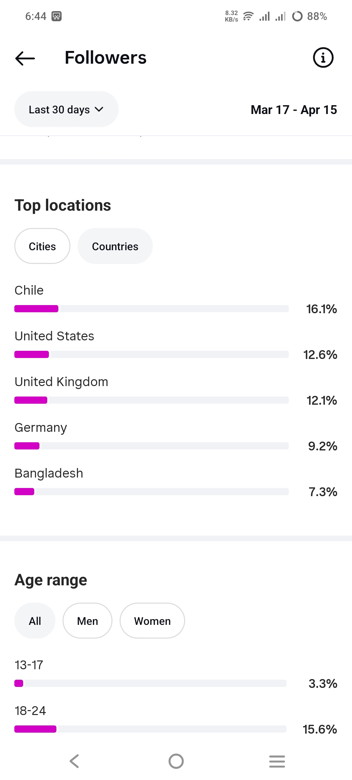Screen dimensions: 352x780
Task: Tap the Mar 17 - Apr 15 date range
Action: (x=294, y=110)
